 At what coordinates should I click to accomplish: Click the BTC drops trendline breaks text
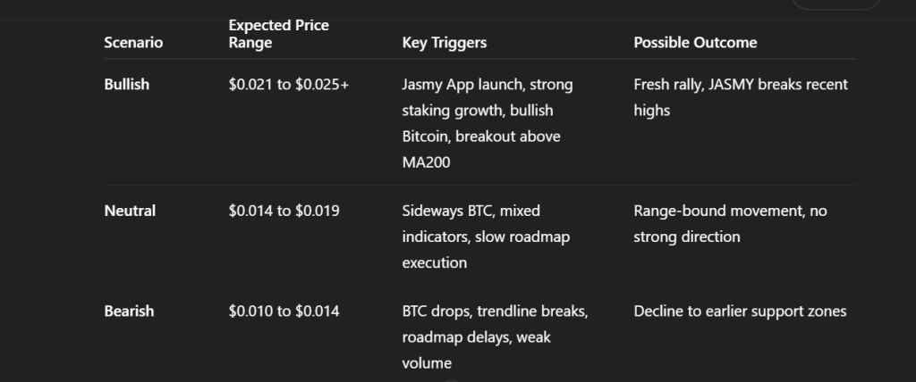pyautogui.click(x=495, y=337)
